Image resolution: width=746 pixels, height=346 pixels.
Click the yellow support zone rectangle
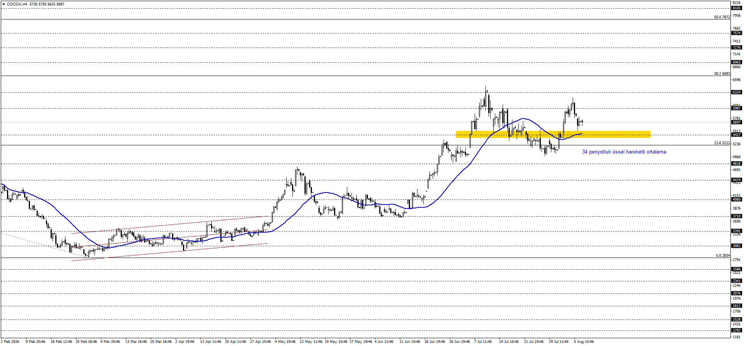(553, 134)
